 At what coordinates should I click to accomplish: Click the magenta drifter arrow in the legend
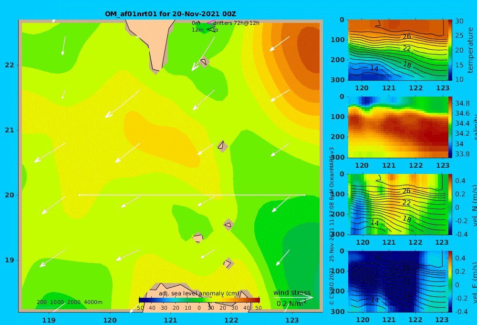click(210, 22)
